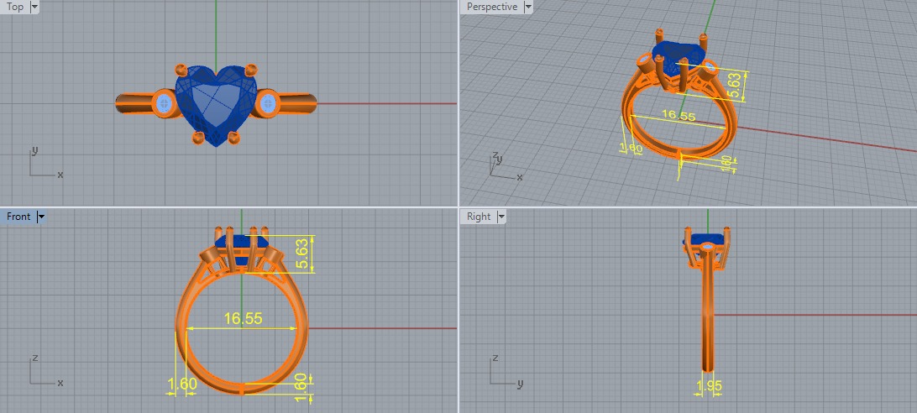Select the 1.95 dimension in Right view
This screenshot has height=413, width=917.
pos(710,385)
